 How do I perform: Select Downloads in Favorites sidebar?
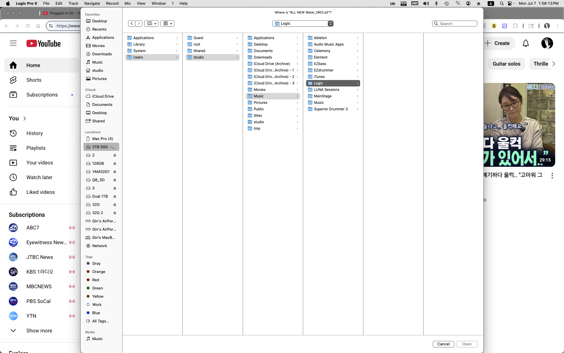tap(102, 54)
